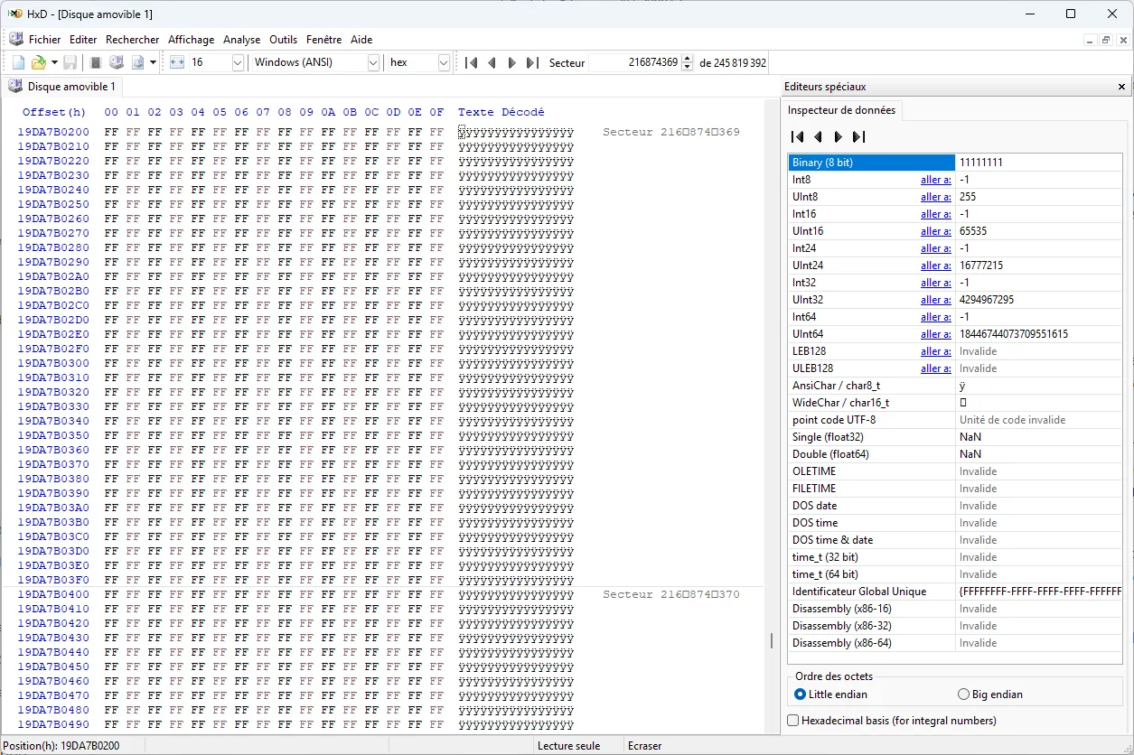The image size is (1134, 755).
Task: Click the Disassembly (x86-64) row
Action: (x=955, y=643)
